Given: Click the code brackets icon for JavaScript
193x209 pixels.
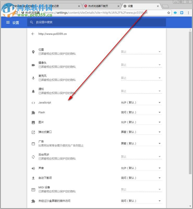Looking at the screenshot, I should pyautogui.click(x=33, y=103).
